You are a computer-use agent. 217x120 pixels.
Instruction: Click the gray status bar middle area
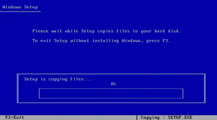click(x=80, y=118)
